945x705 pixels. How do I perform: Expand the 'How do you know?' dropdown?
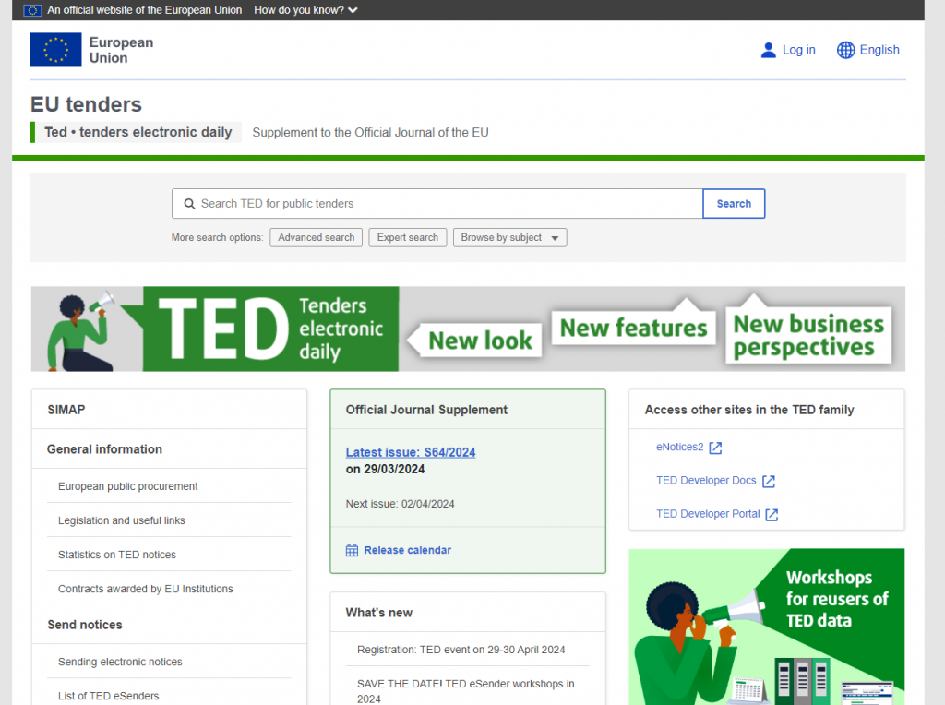pyautogui.click(x=305, y=10)
